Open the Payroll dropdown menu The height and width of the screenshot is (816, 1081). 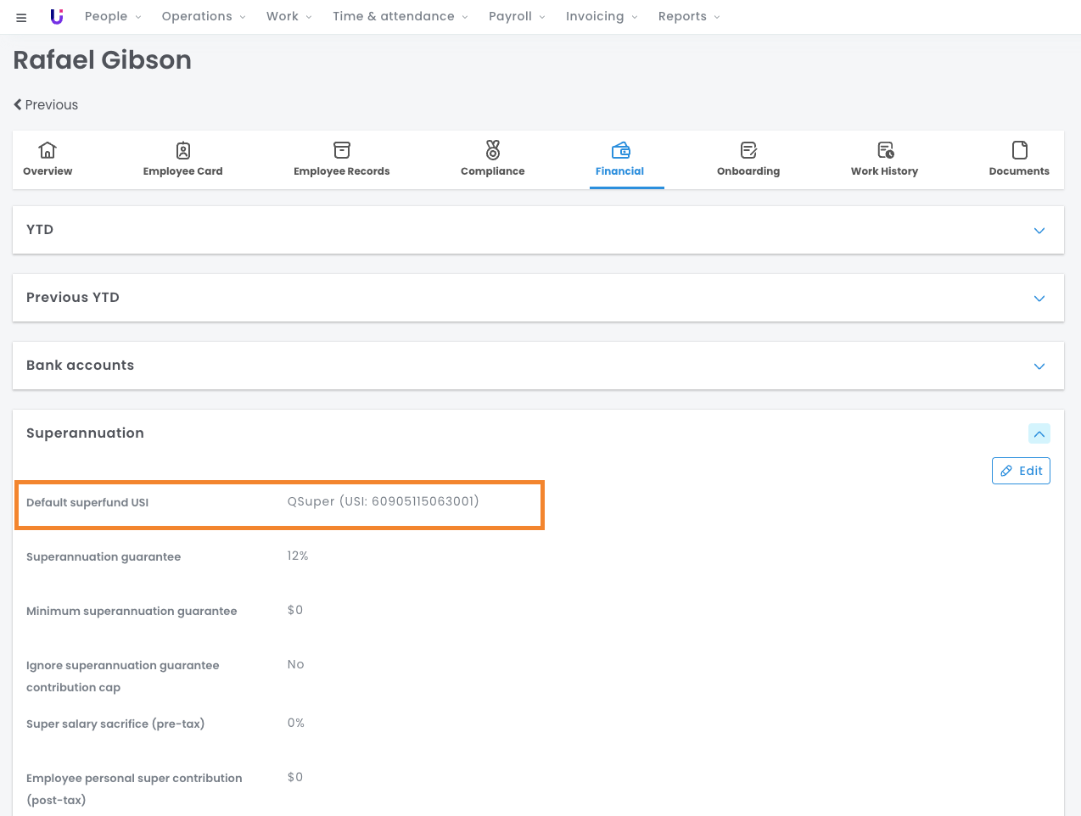pos(516,17)
